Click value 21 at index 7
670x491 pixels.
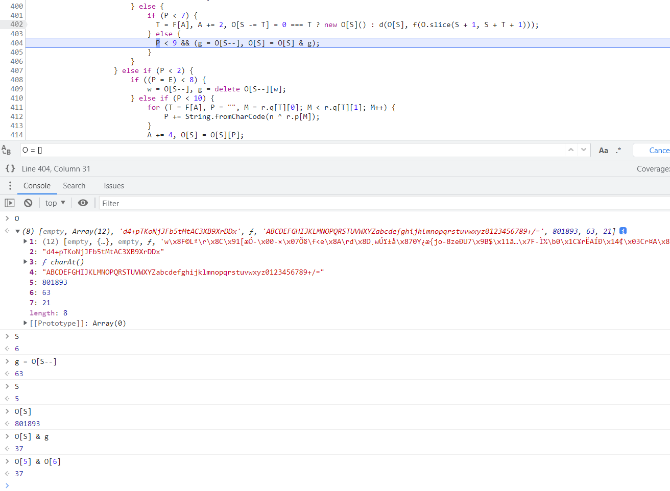(x=46, y=303)
